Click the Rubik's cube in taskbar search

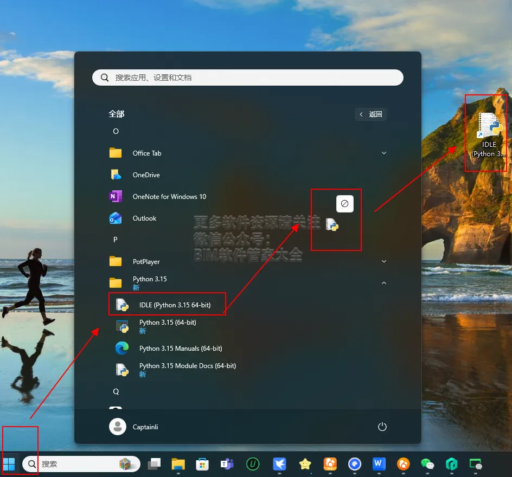point(125,464)
